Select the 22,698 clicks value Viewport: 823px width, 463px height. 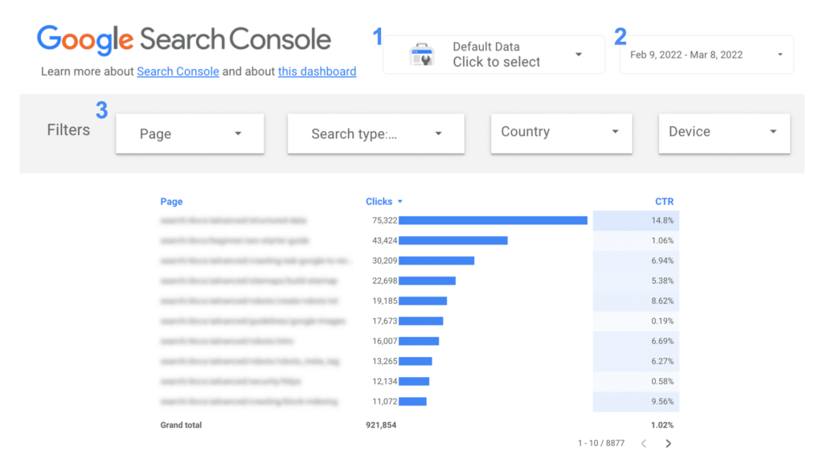pos(385,281)
